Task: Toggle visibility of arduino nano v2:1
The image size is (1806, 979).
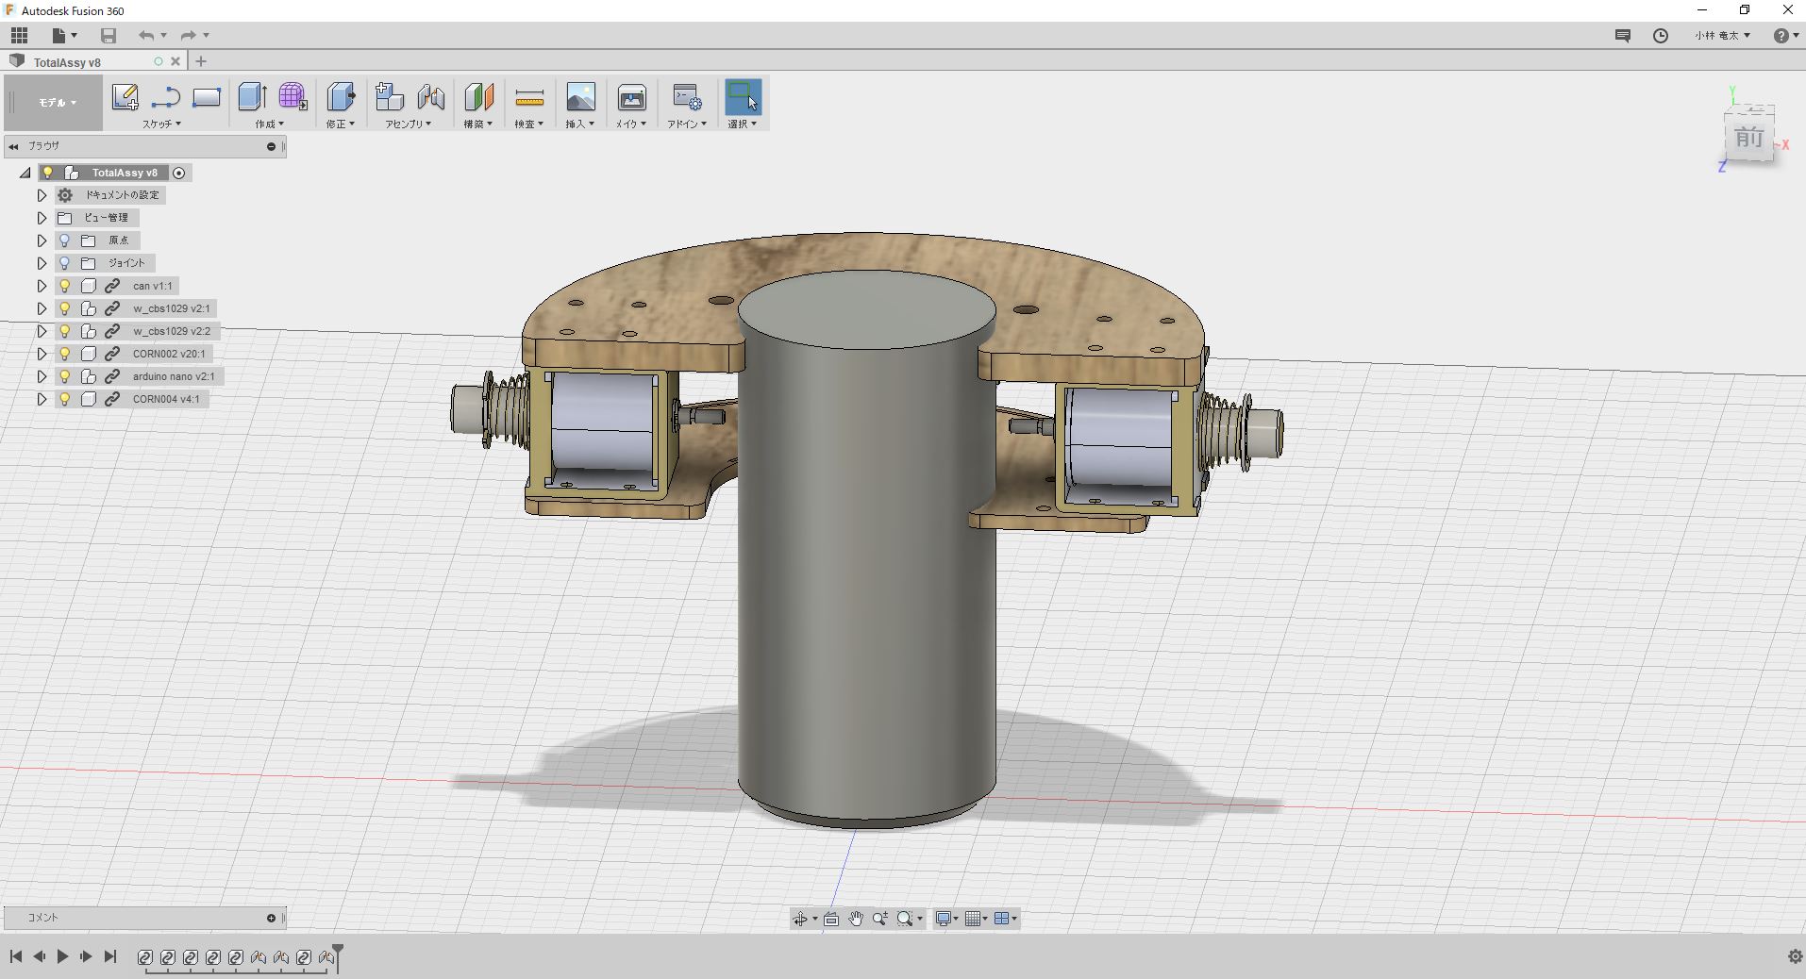Action: point(65,376)
